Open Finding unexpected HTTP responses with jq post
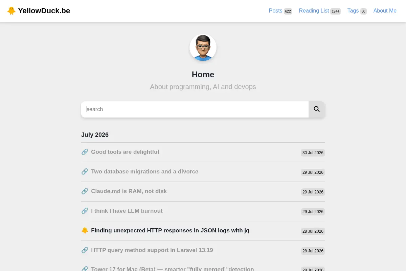 [170, 231]
